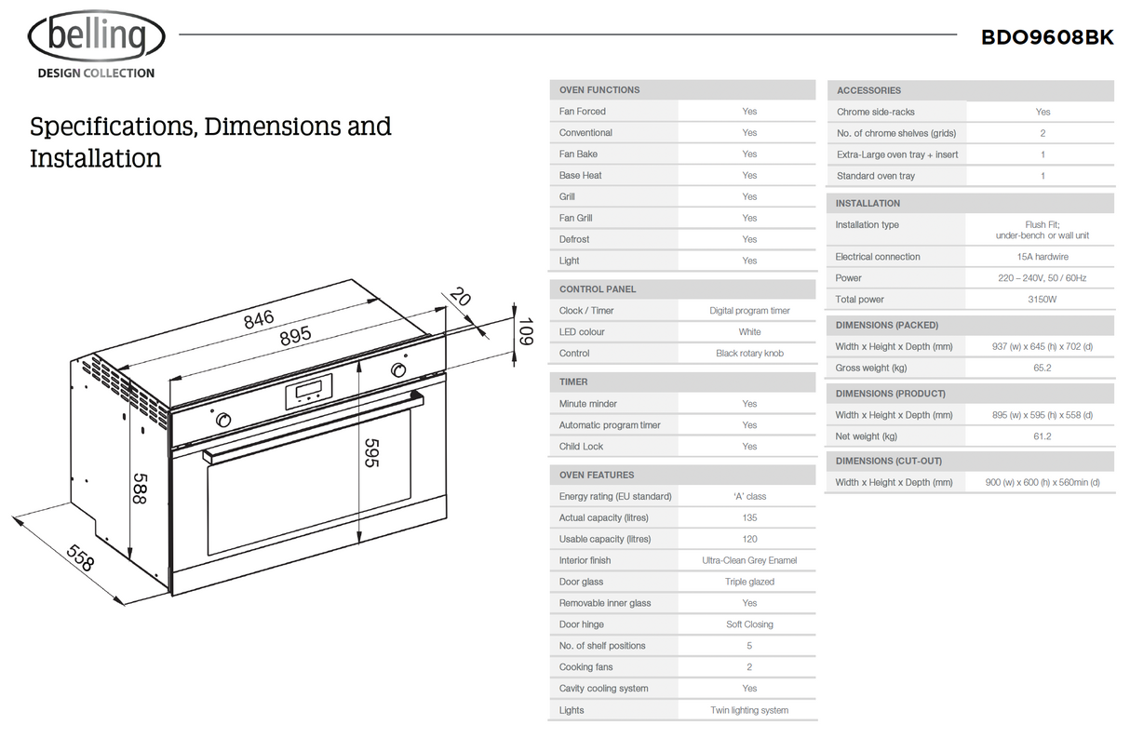Screen dimensions: 1130x751
Task: Click the 3150W total power value
Action: (1042, 300)
